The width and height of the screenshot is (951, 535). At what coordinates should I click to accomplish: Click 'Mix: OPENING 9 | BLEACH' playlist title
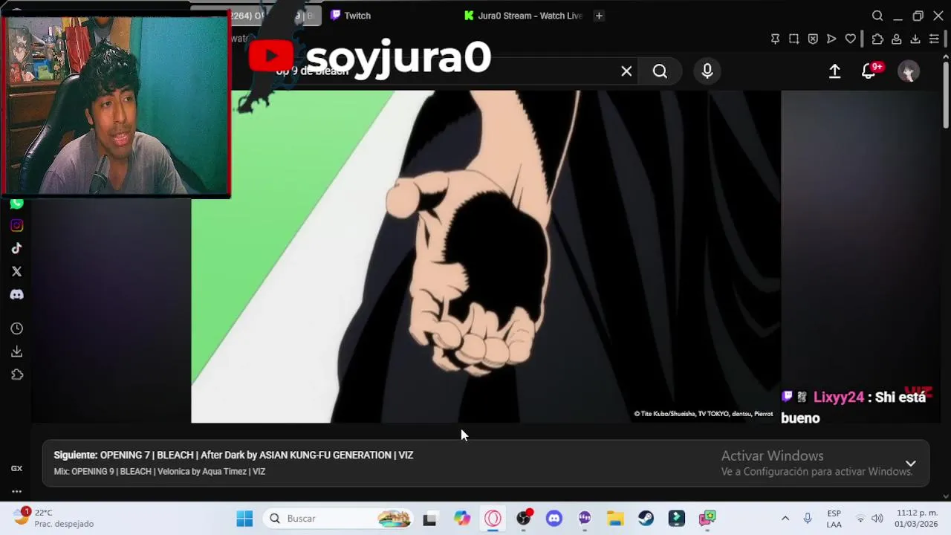click(160, 471)
